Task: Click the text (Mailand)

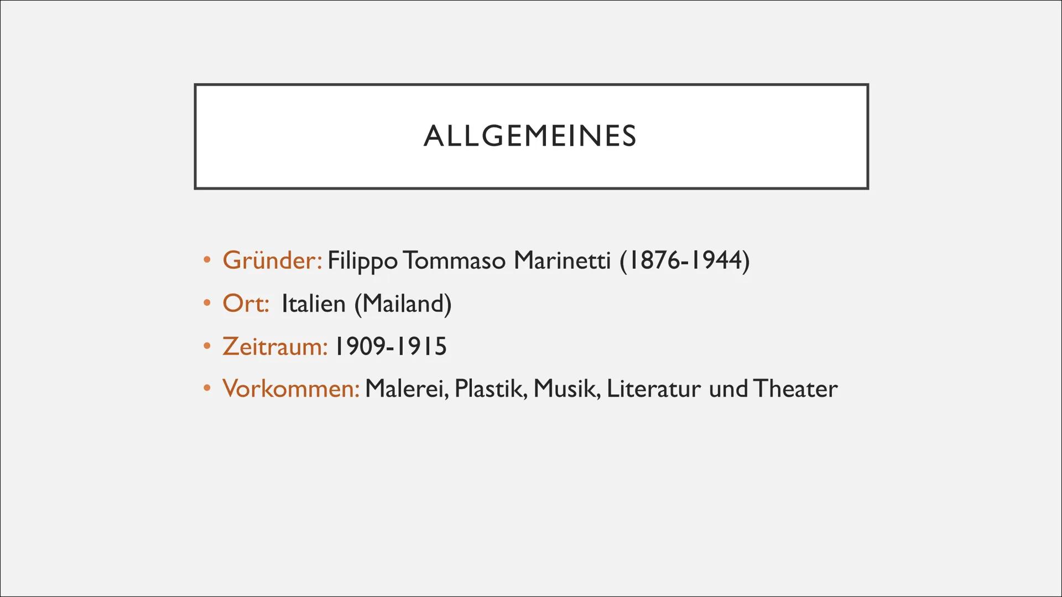Action: coord(403,303)
